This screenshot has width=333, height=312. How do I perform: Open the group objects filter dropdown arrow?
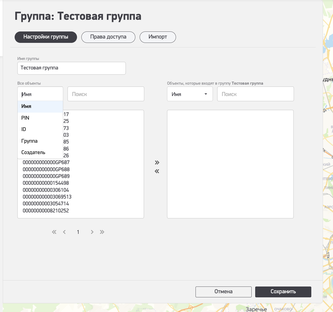(x=206, y=94)
